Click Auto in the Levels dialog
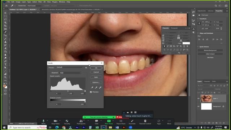 coord(96,77)
